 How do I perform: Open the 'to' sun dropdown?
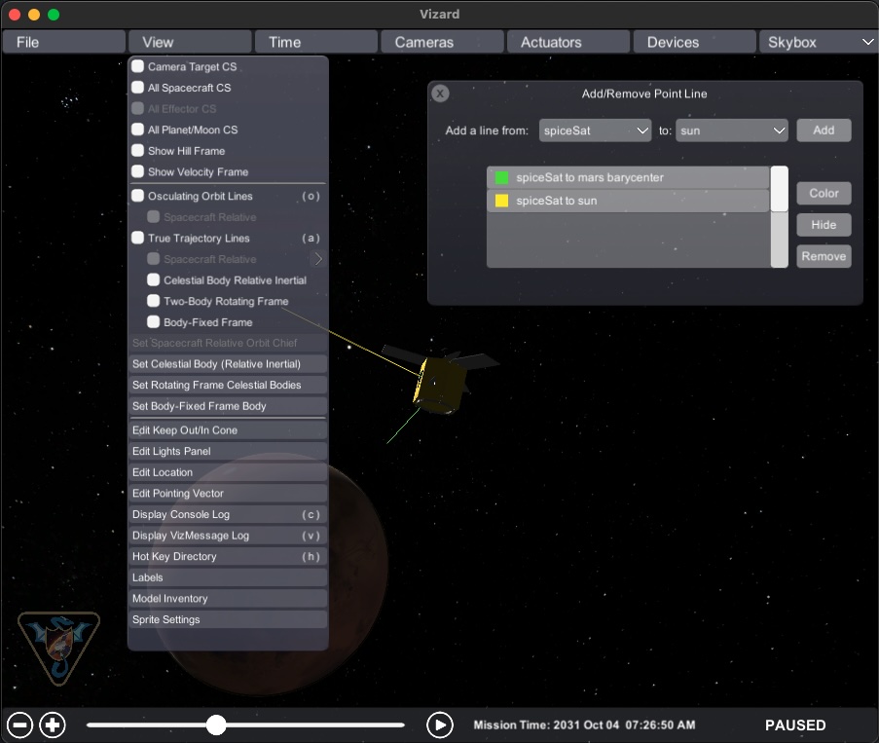pyautogui.click(x=731, y=130)
